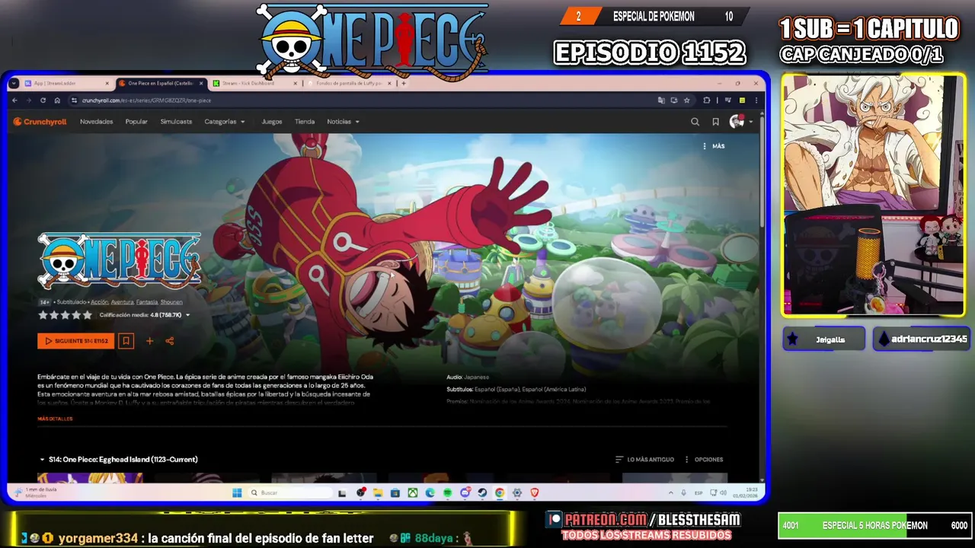Go to Novedades section

97,122
